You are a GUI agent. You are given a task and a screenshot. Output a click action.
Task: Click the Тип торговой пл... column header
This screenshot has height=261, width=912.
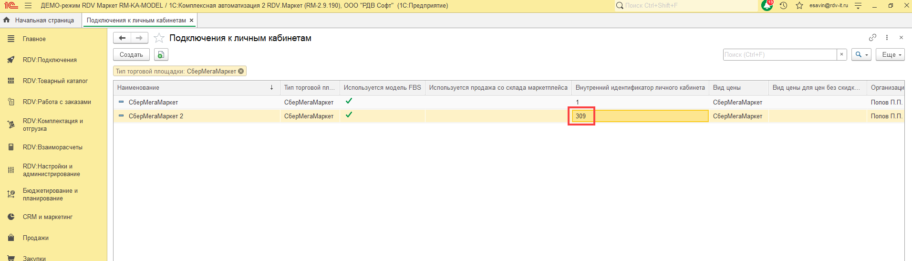(x=310, y=88)
